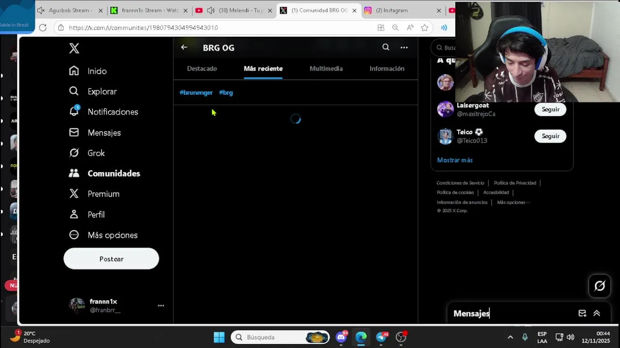The height and width of the screenshot is (348, 620).
Task: Click the #brunenger hashtag
Action: (x=196, y=92)
